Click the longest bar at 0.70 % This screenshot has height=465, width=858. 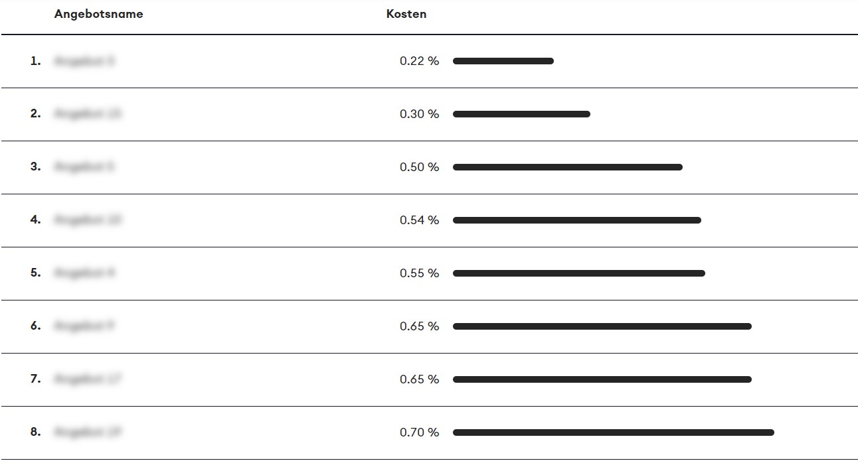pyautogui.click(x=614, y=432)
